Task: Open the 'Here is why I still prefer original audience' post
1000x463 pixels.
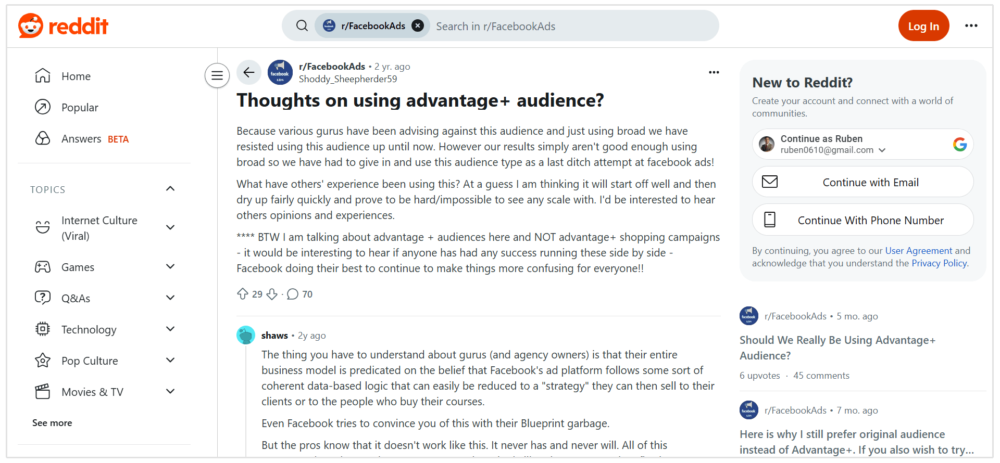Action: (x=857, y=442)
